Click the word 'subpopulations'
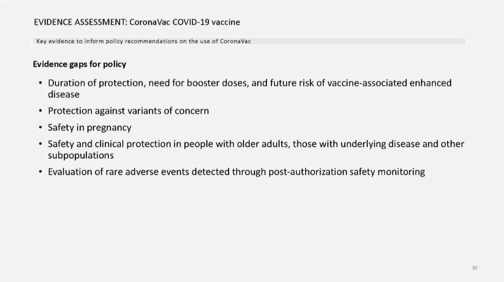 click(x=81, y=156)
